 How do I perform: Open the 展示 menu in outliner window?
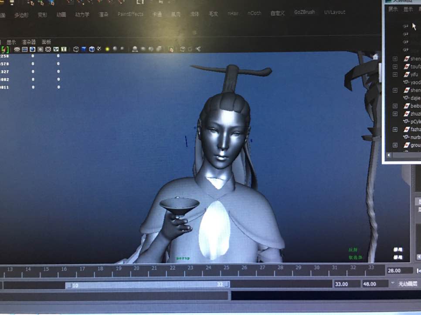(x=393, y=9)
